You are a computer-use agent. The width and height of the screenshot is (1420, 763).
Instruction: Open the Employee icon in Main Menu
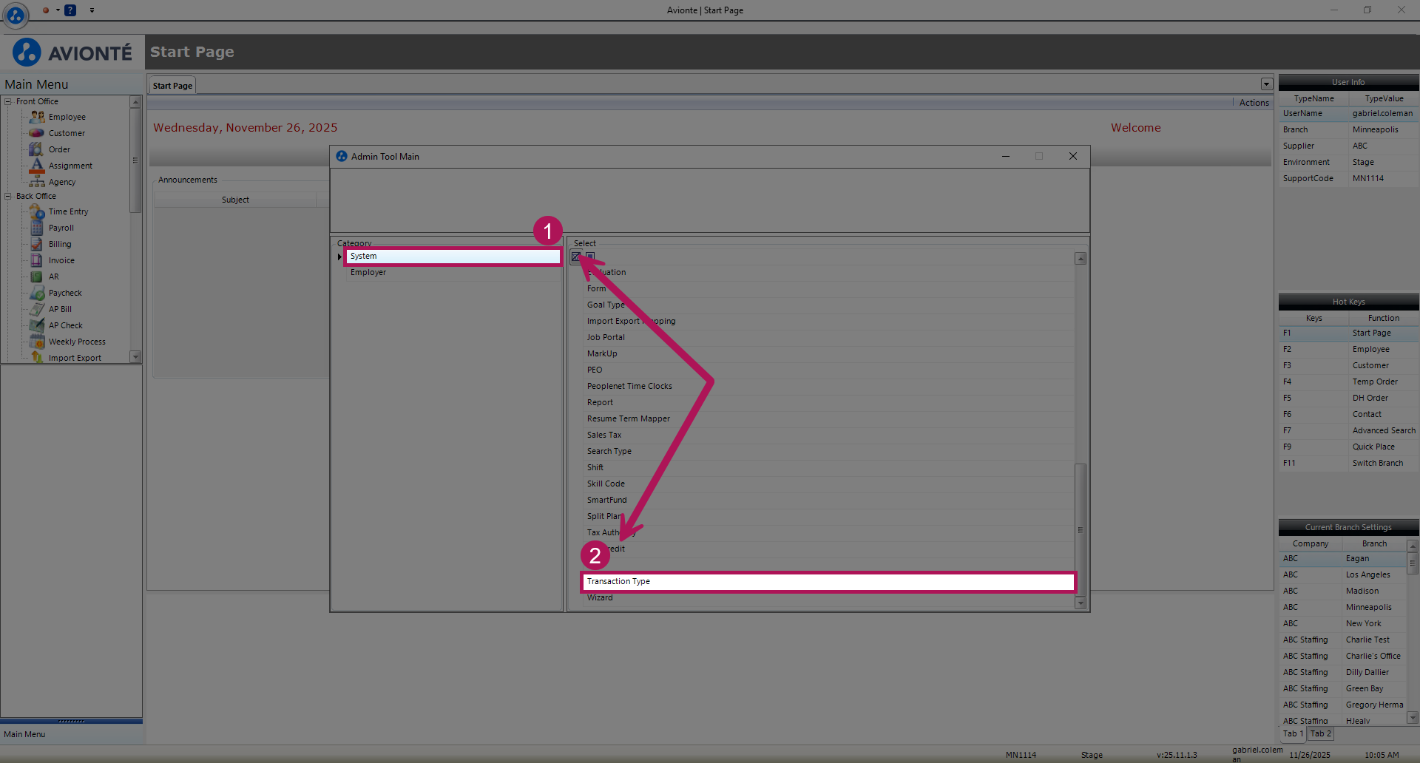(x=37, y=117)
